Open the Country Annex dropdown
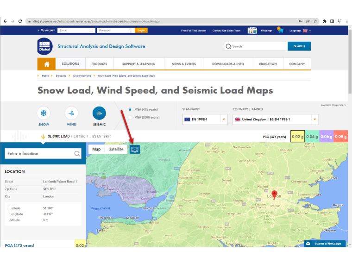 tap(276, 119)
